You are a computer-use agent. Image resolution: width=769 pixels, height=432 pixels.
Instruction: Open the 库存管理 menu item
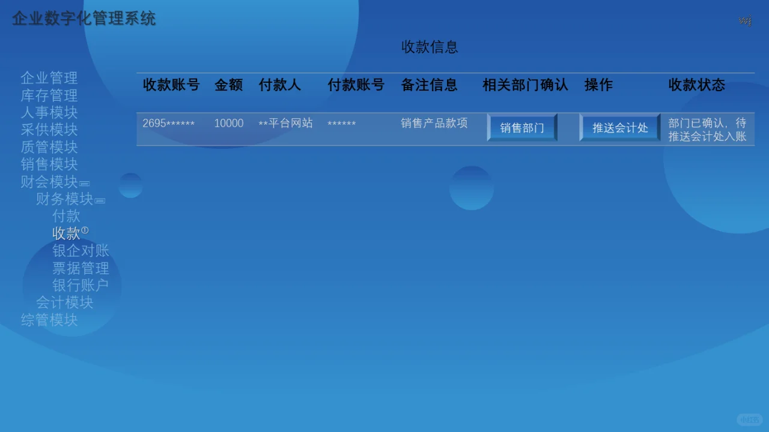coord(49,95)
